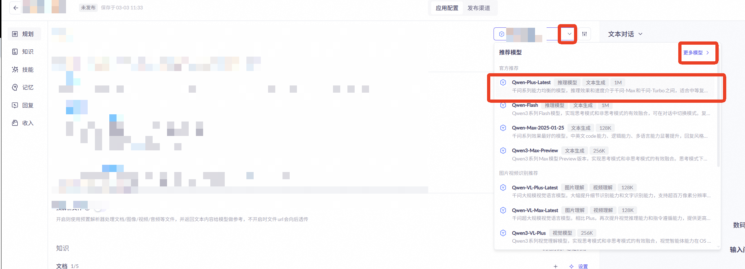Open the 规划 sidebar section
This screenshot has height=269, width=745.
click(x=24, y=34)
